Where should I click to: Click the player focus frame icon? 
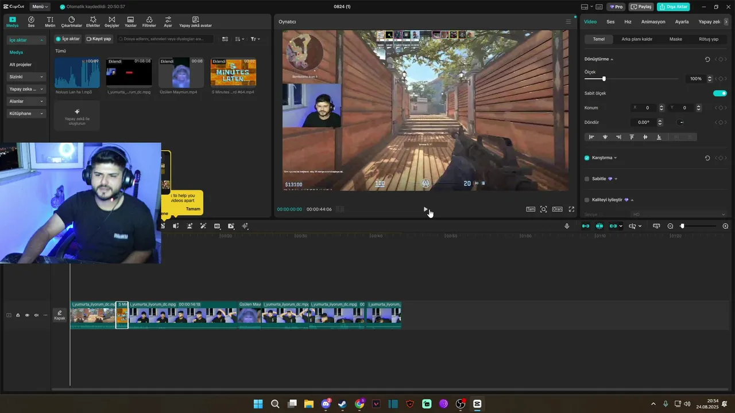coord(543,209)
